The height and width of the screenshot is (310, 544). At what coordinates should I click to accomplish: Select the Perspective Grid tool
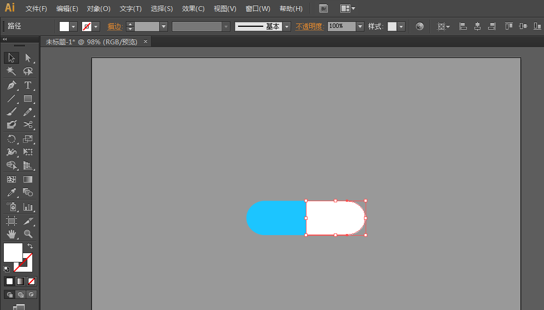coord(28,166)
